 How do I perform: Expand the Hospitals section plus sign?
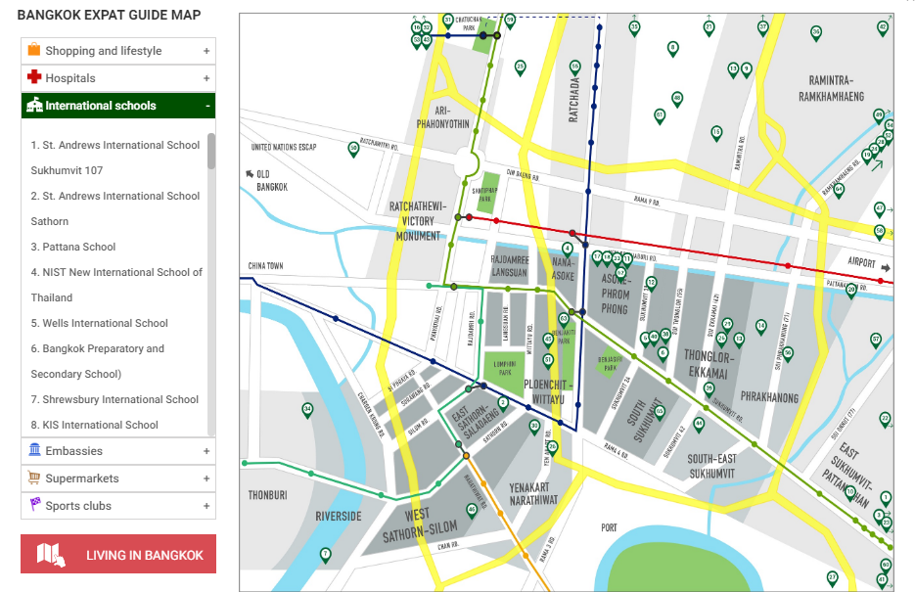coord(206,78)
